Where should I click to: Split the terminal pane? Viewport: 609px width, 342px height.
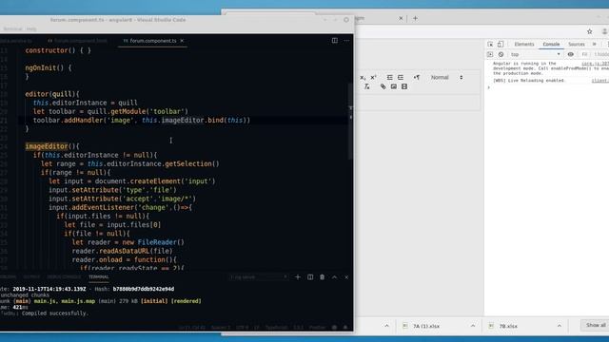click(310, 277)
